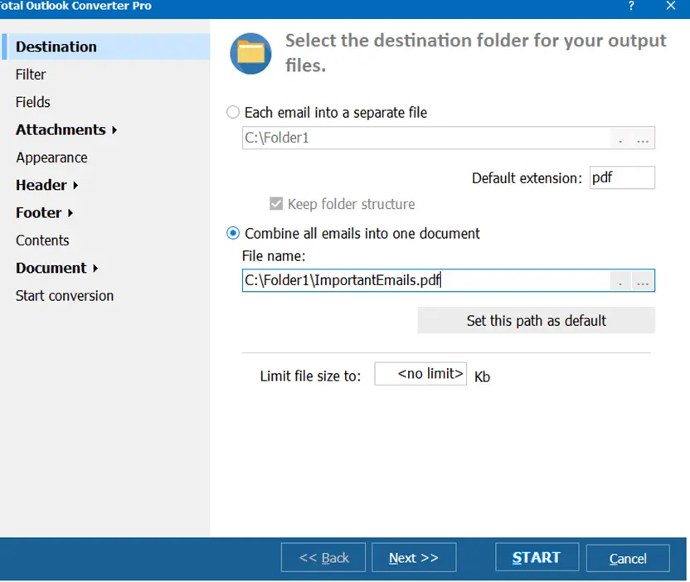Switch to the Filter section
The image size is (690, 582).
tap(31, 75)
